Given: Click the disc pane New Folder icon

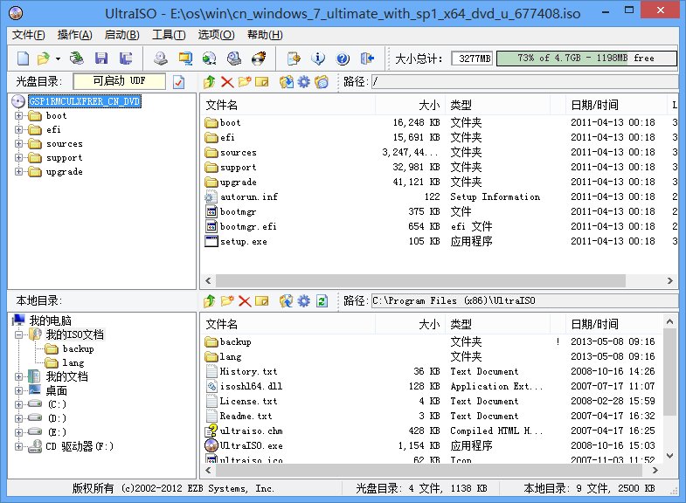Looking at the screenshot, I should tap(245, 82).
